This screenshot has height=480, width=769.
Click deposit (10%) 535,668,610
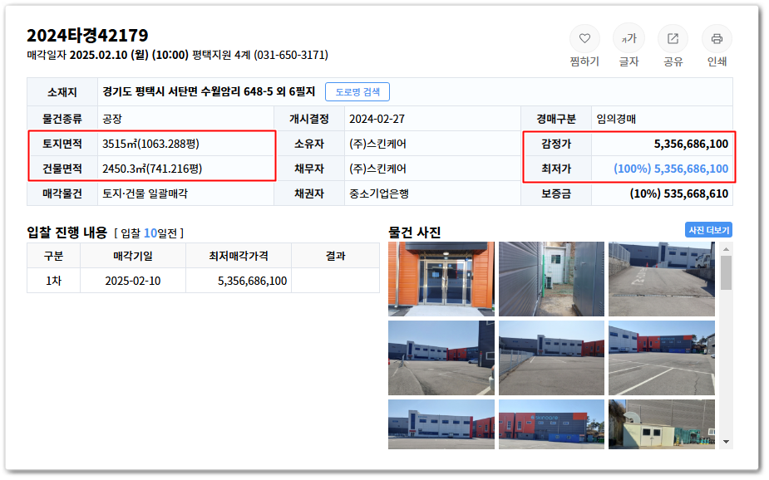678,194
